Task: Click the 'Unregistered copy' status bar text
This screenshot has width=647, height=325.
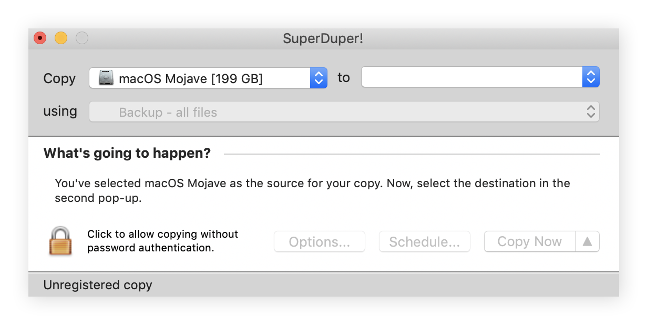Action: click(x=98, y=285)
